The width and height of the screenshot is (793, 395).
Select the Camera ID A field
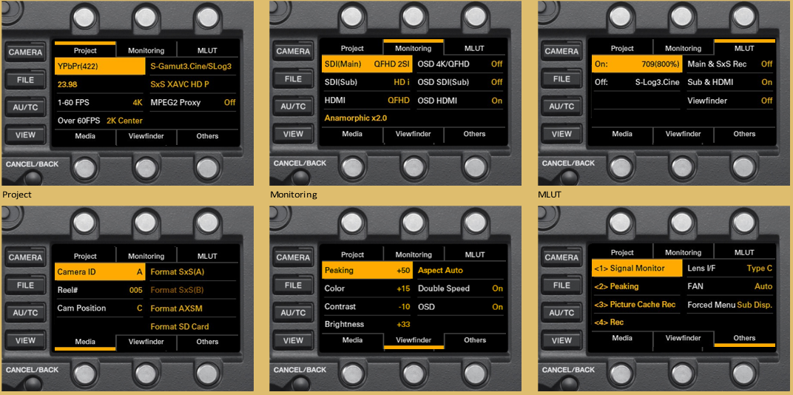point(100,272)
